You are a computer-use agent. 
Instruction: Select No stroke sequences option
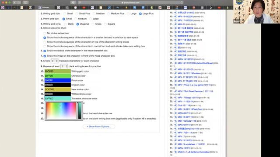45,33
